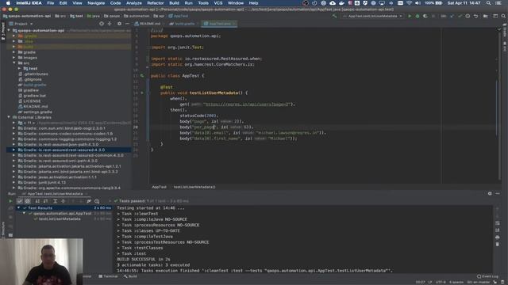Click the Project vertical side tab
508x285 pixels.
(3, 32)
